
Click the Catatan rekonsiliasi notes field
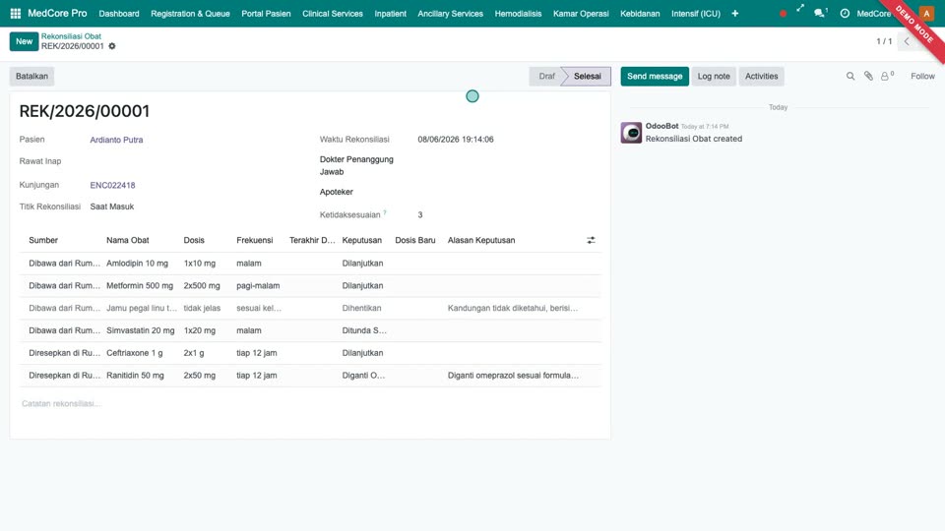coord(310,403)
